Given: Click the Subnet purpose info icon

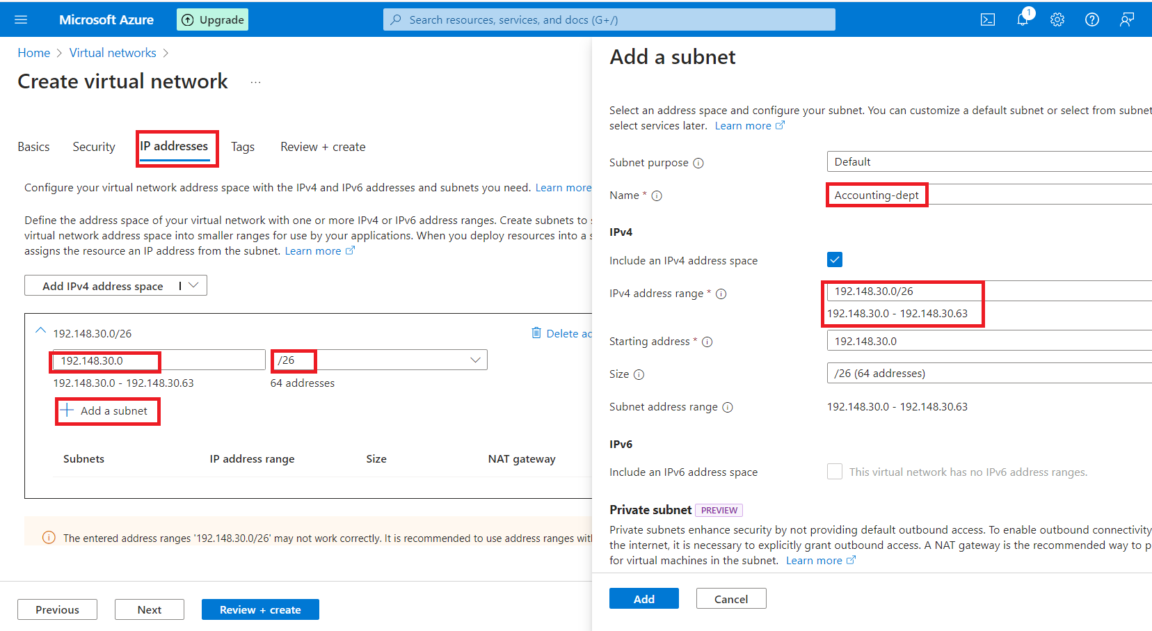Looking at the screenshot, I should point(698,163).
